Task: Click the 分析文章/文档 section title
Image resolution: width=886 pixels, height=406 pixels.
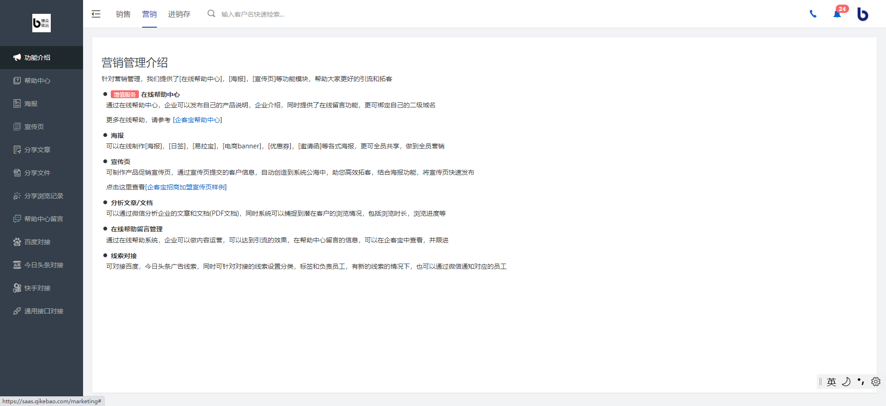Action: point(132,203)
